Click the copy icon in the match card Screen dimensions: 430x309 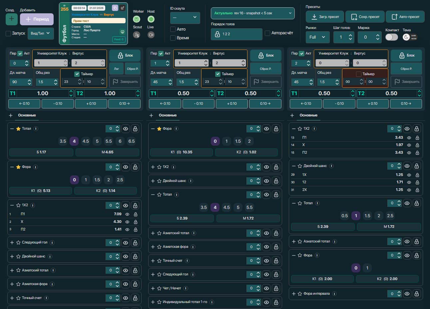(x=115, y=8)
